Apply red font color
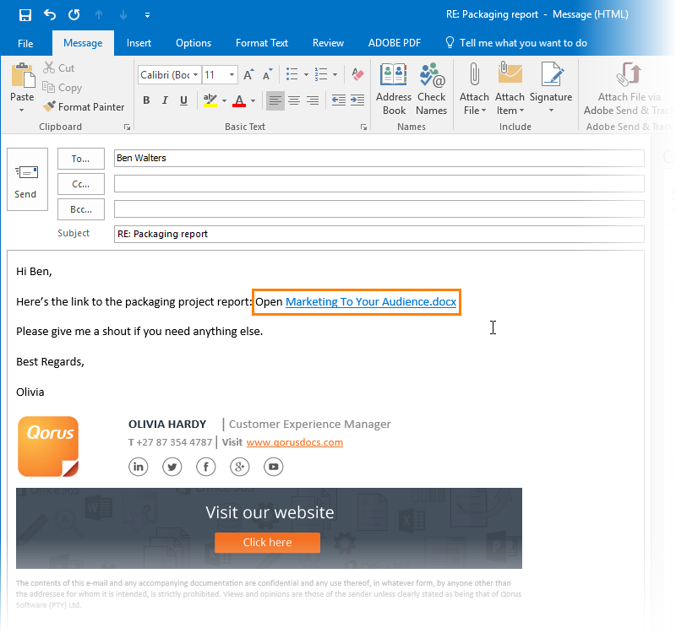This screenshot has width=676, height=633. (239, 100)
